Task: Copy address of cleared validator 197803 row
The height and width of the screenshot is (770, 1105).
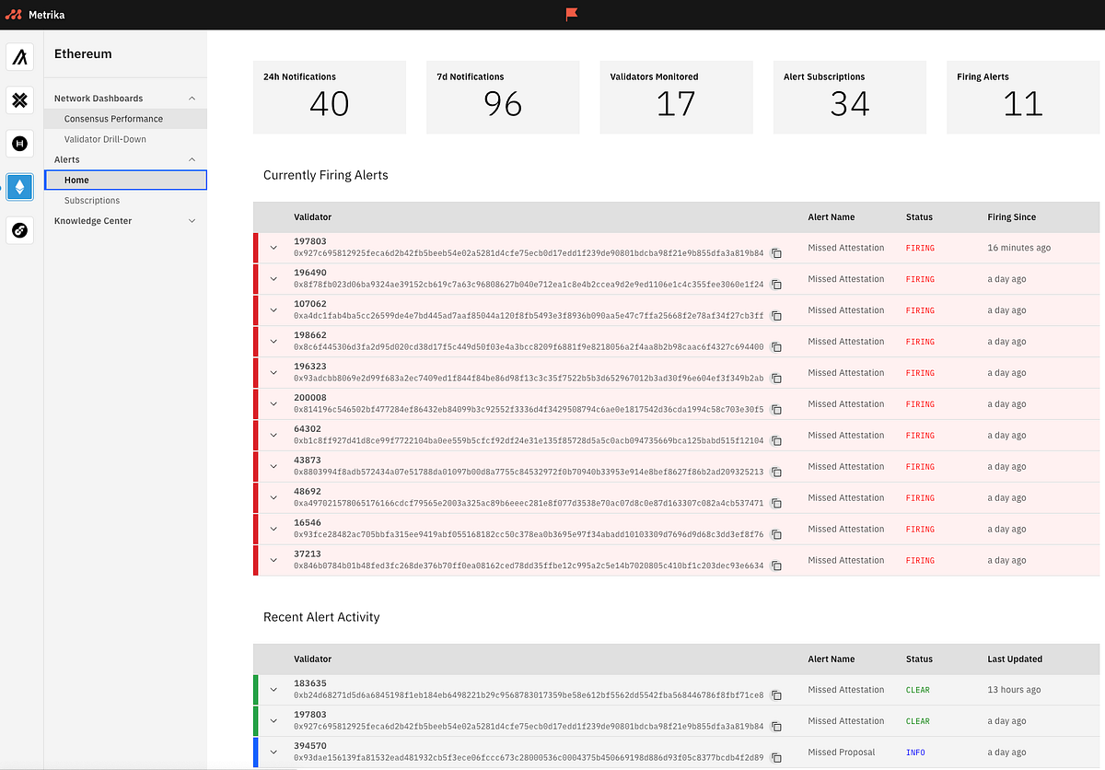Action: pyautogui.click(x=776, y=727)
